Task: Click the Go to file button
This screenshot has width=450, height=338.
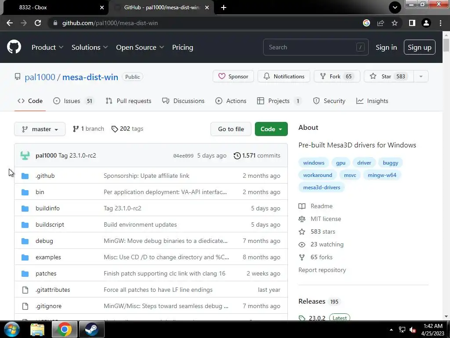Action: [x=231, y=129]
